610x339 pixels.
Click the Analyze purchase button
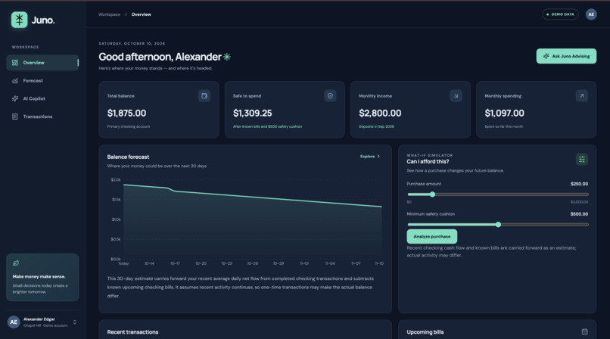[x=432, y=236]
